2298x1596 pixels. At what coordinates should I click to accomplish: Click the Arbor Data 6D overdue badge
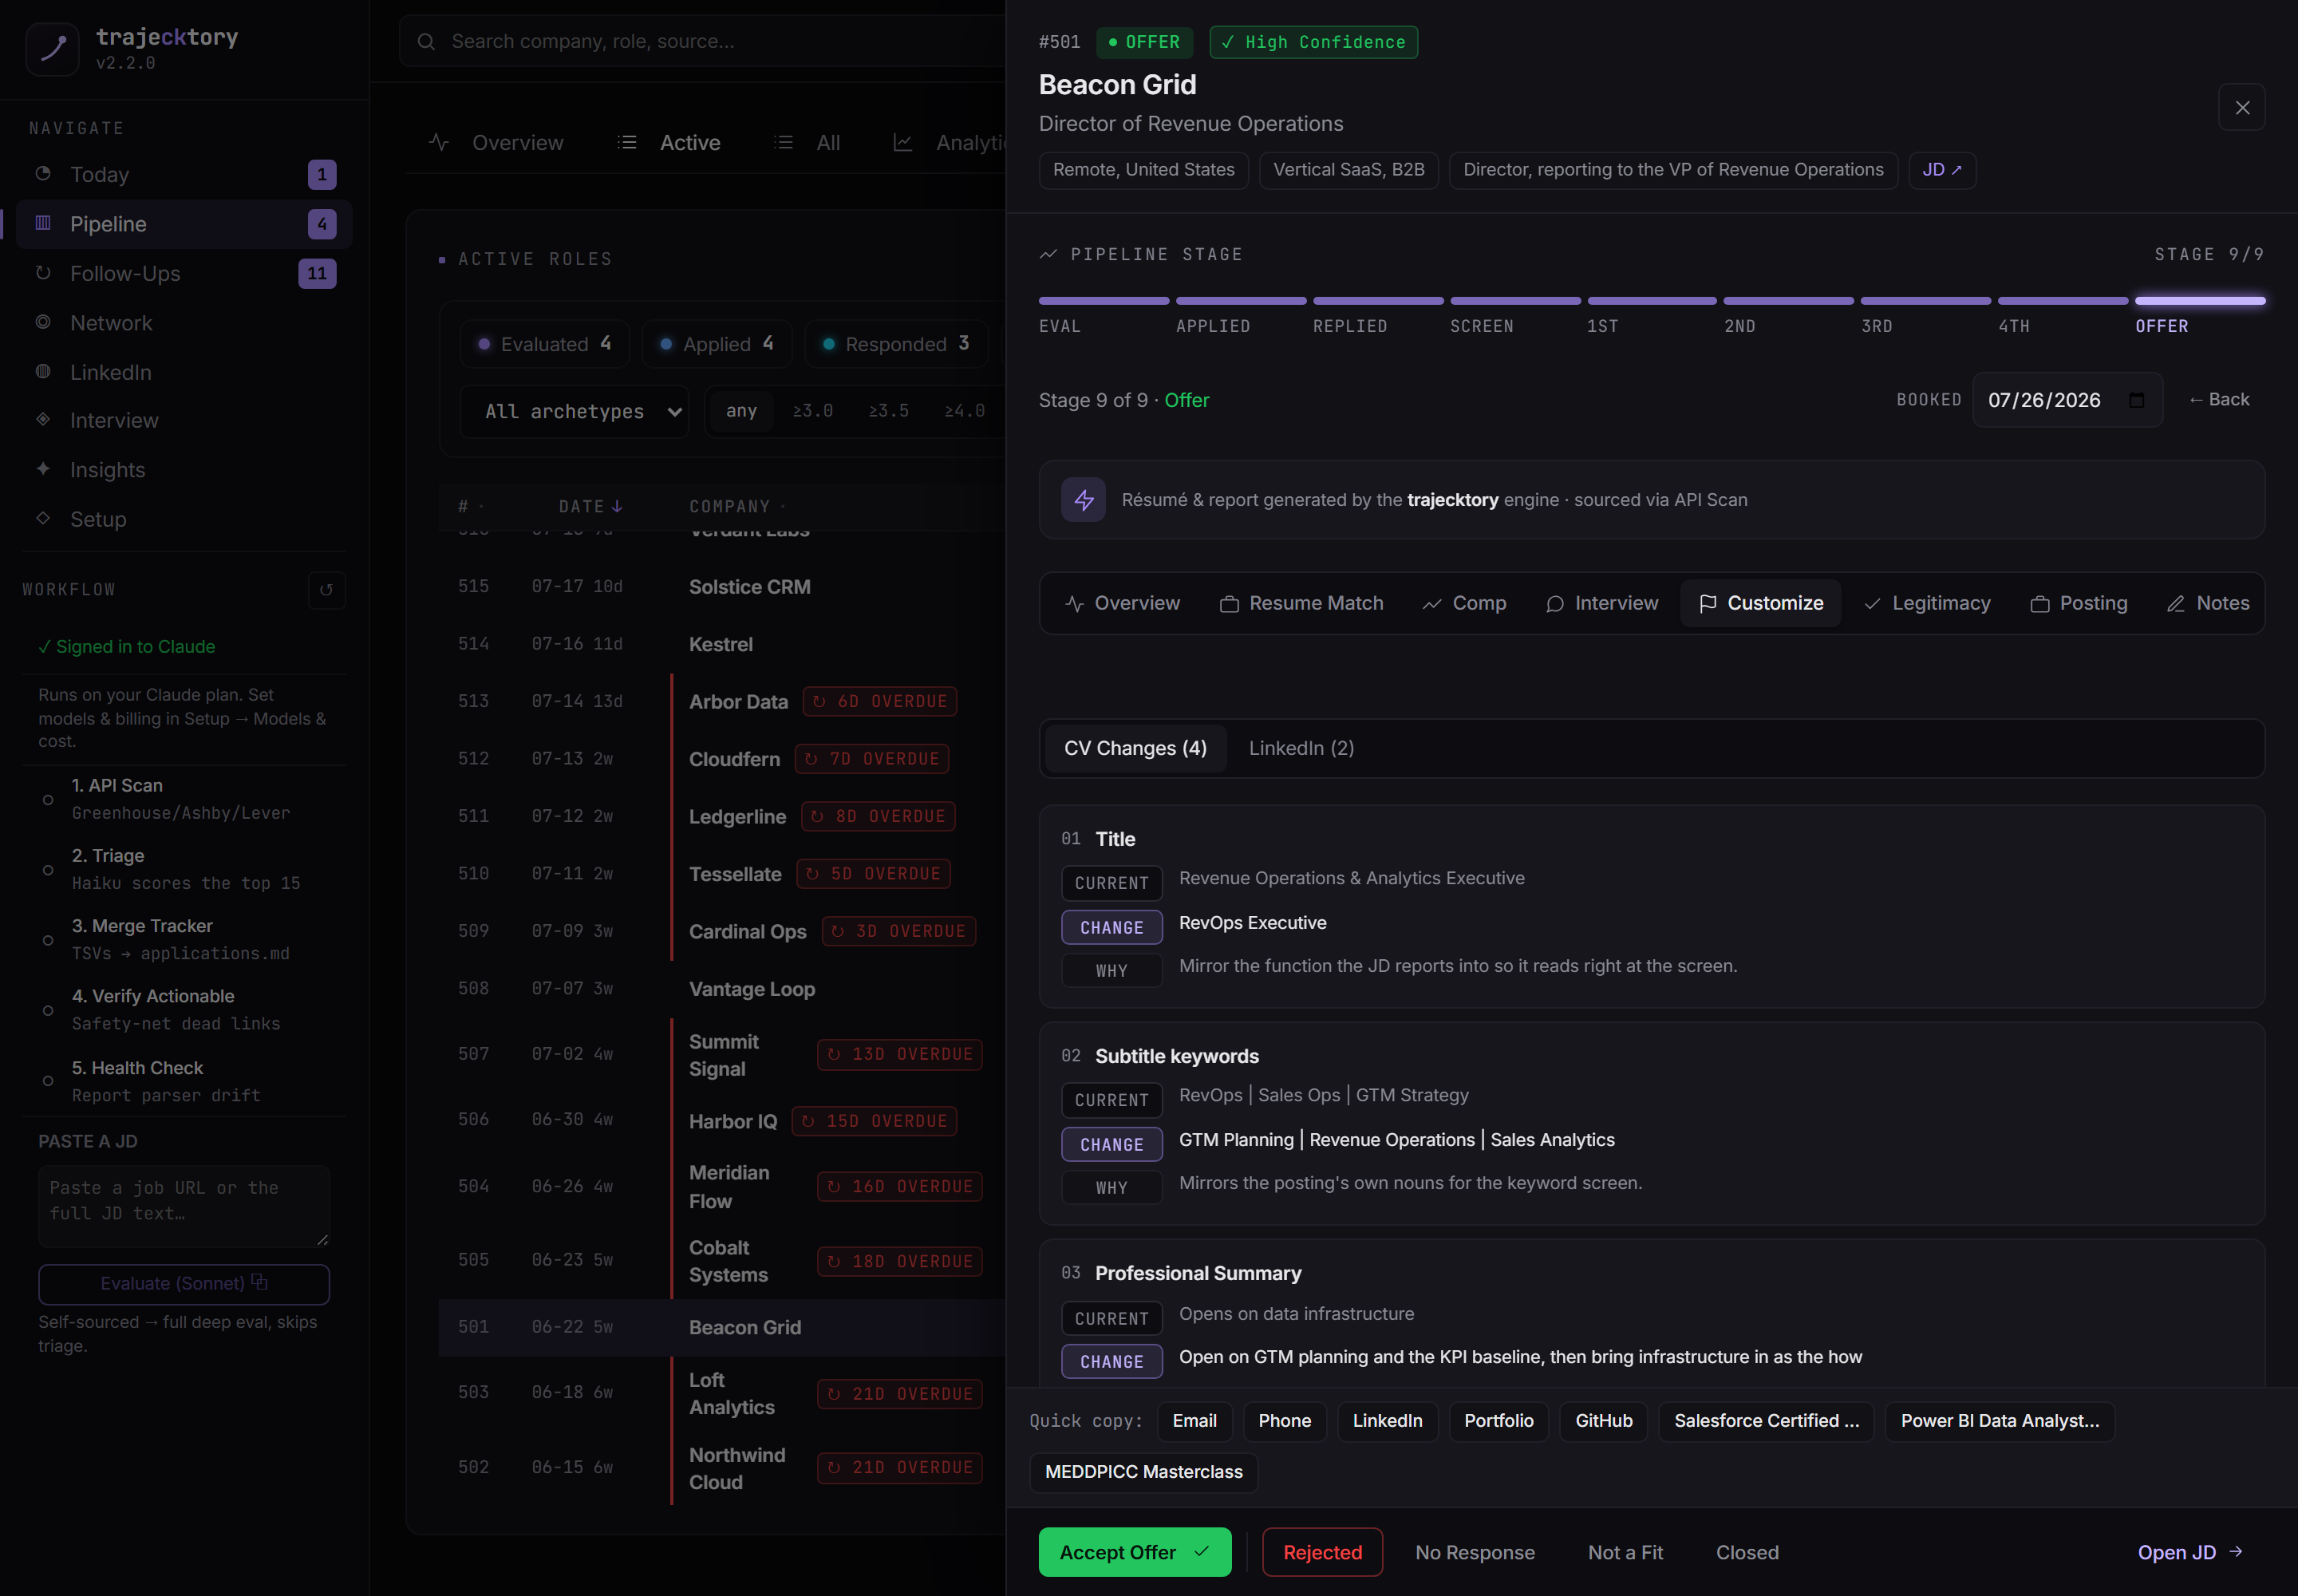[x=880, y=702]
